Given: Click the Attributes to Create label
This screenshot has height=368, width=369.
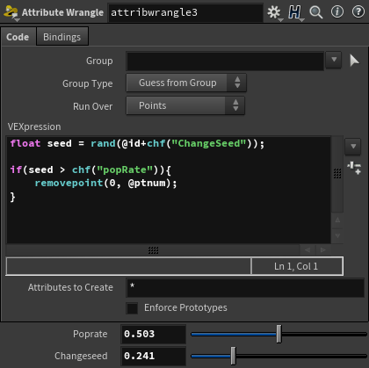Looking at the screenshot, I should pyautogui.click(x=70, y=287).
